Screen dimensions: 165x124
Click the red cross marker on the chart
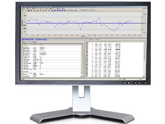[29, 20]
